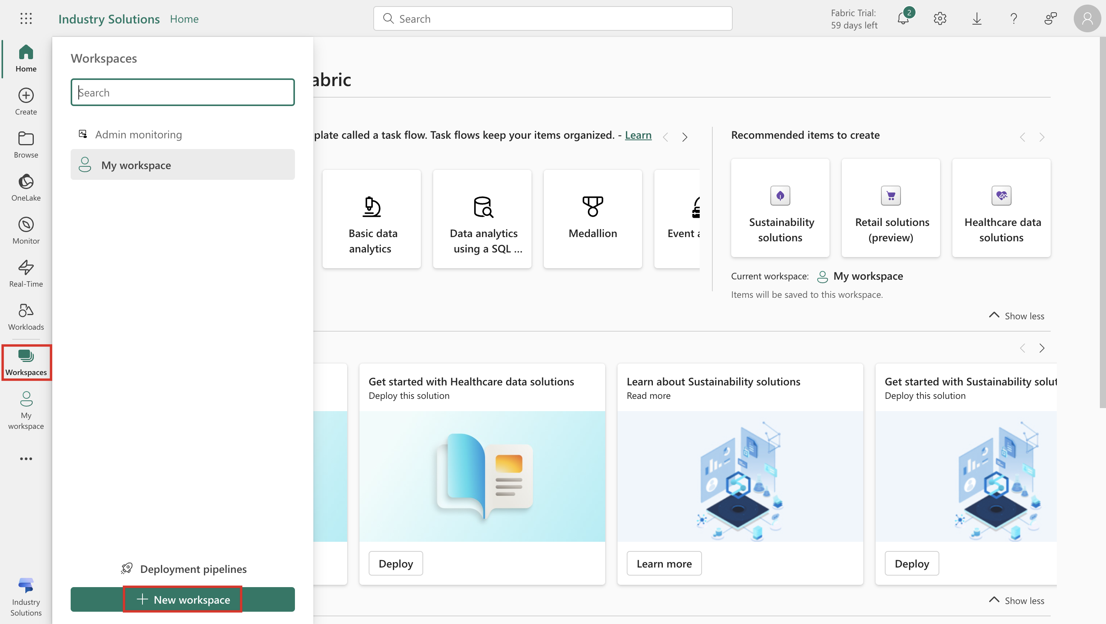Choose the Medallion task flow card
Screen dimensions: 1106x624
(x=593, y=219)
